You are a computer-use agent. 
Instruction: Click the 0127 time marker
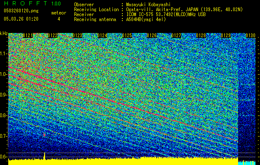[x=176, y=35]
